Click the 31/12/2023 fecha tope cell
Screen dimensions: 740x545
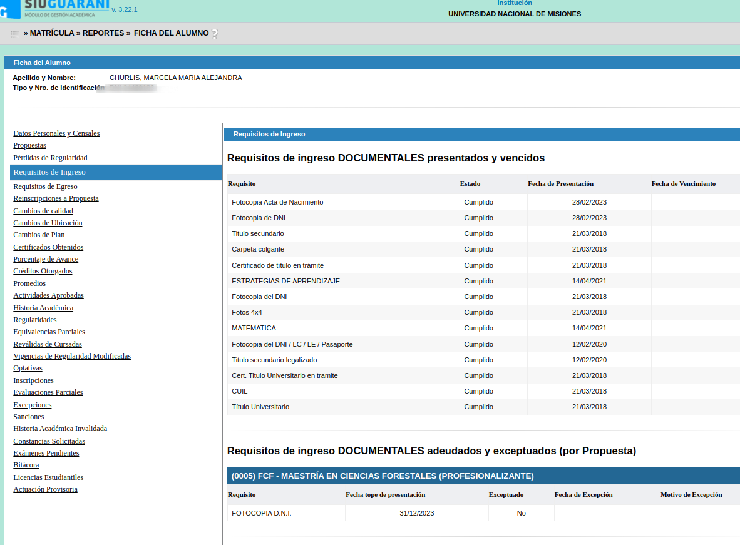click(x=417, y=513)
